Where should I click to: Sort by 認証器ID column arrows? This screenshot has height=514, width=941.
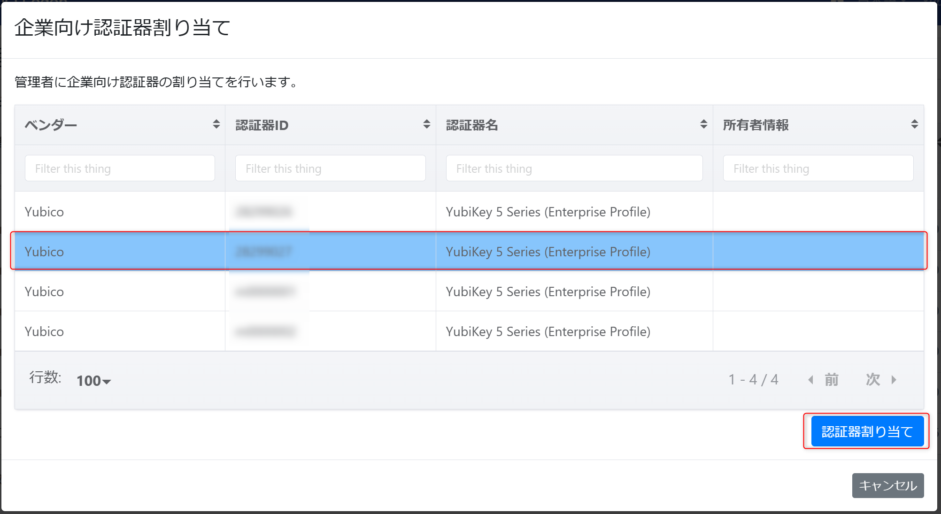click(426, 124)
